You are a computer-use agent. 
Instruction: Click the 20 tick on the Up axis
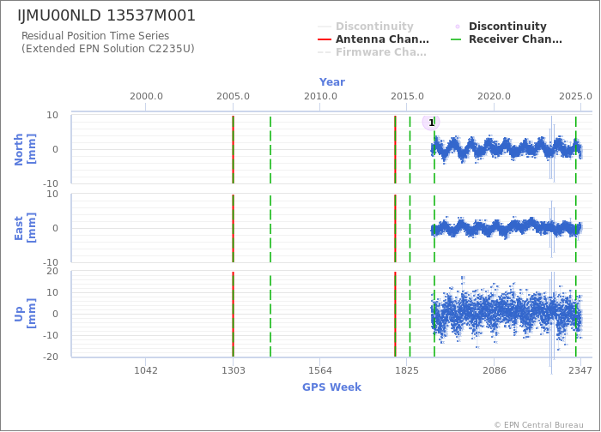[x=52, y=272]
